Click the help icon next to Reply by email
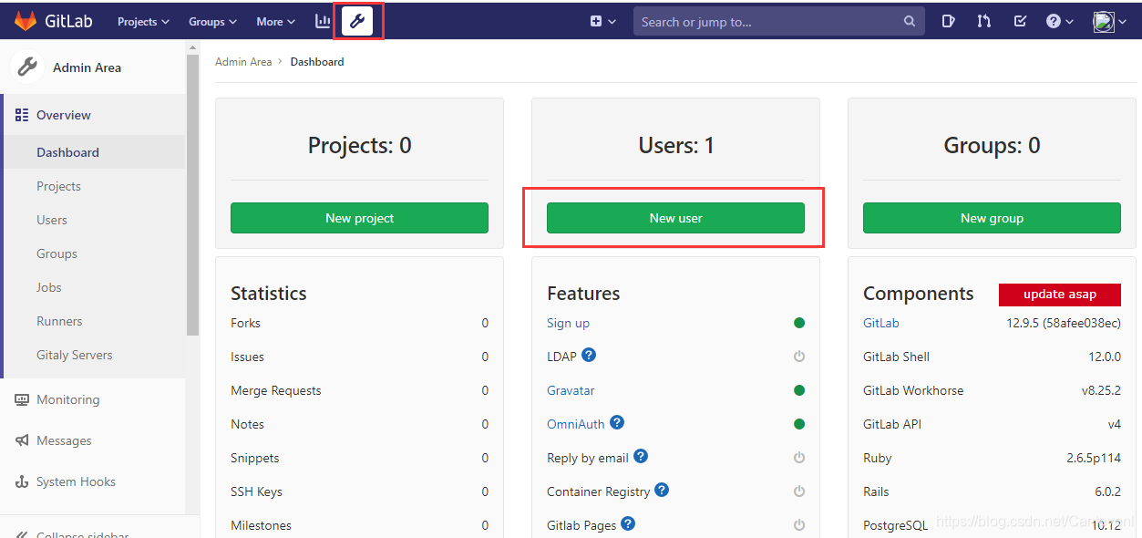Viewport: 1142px width, 538px height. tap(641, 456)
